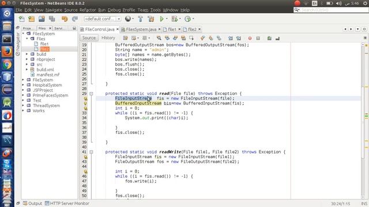
Task: Click the Shift Line Right editor icon
Action: (238, 38)
